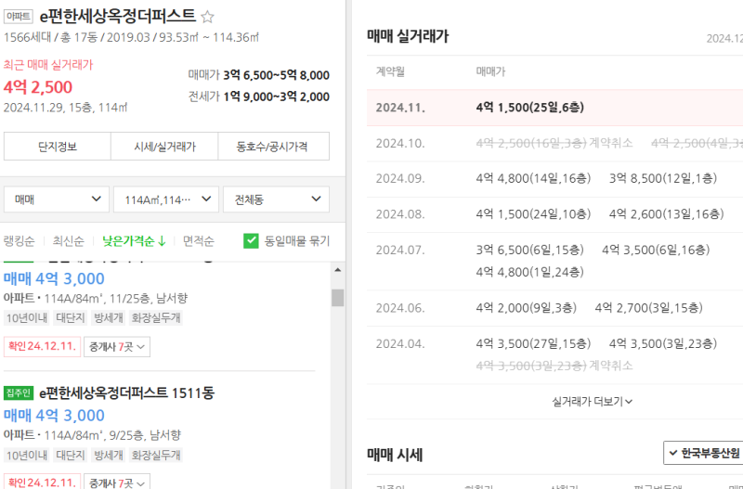Open the 1511동 listing title
This screenshot has height=489, width=743.
126,392
